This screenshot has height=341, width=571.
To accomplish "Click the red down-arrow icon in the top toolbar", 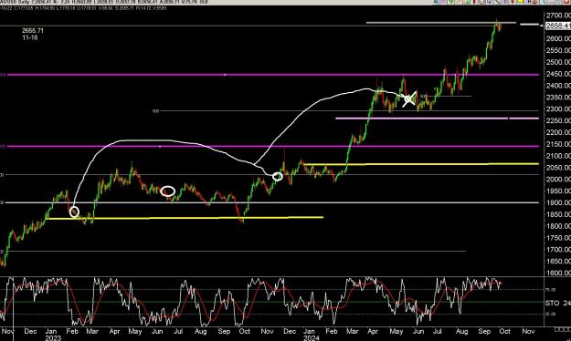I will coord(513,2).
